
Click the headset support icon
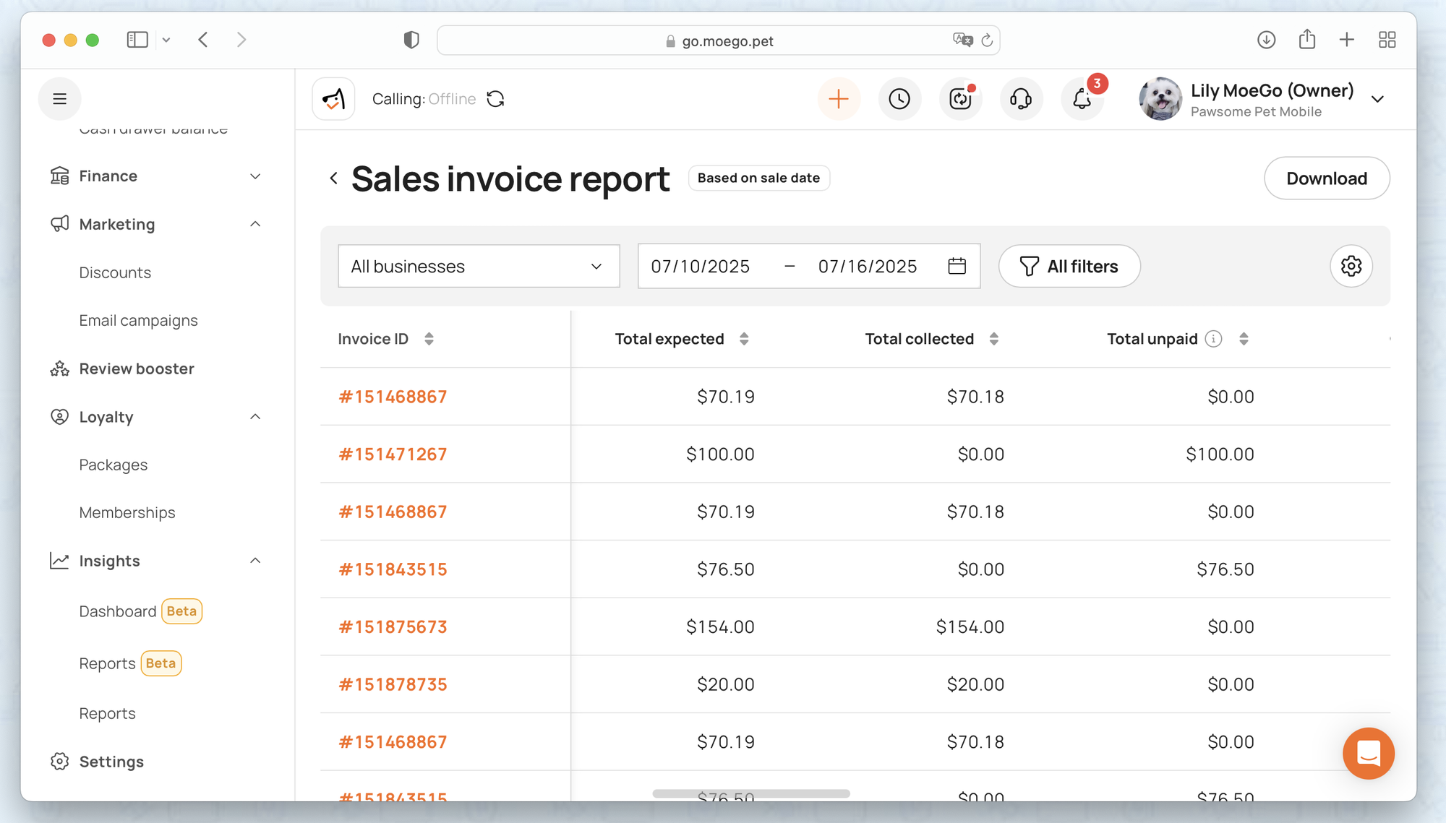click(1021, 99)
